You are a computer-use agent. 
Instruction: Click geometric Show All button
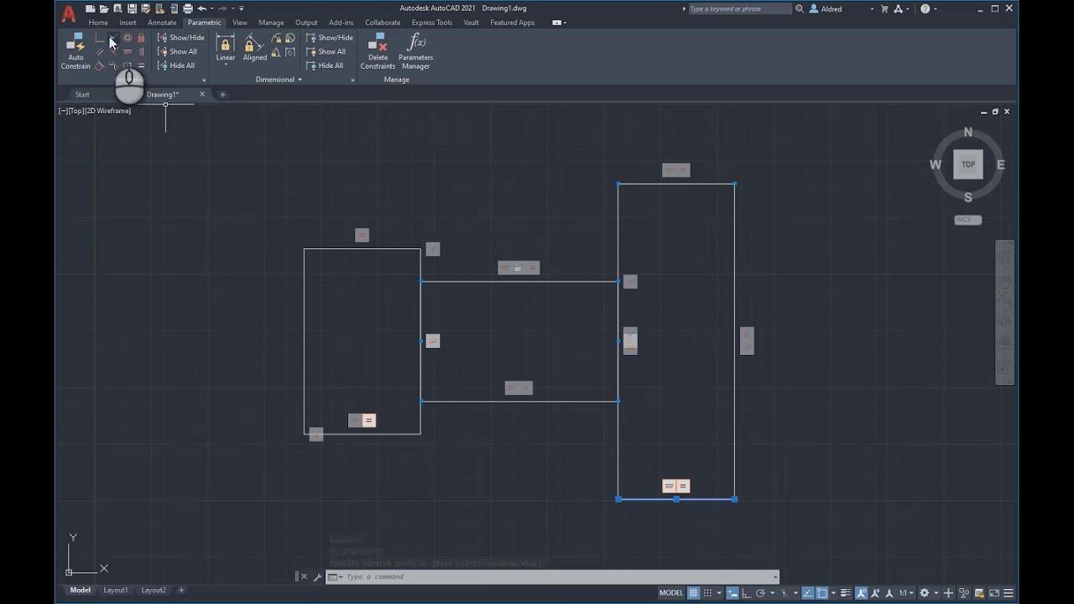tap(177, 51)
